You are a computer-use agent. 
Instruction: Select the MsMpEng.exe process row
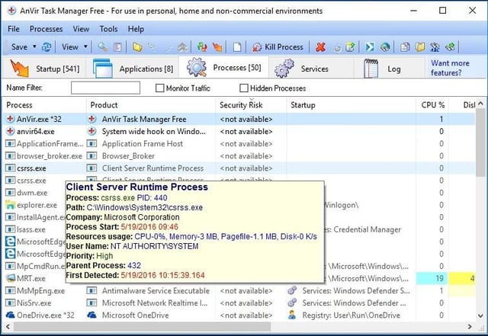(x=239, y=290)
